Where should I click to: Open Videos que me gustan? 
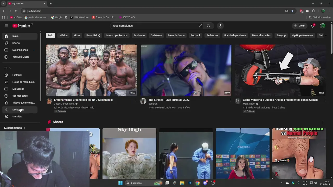[x=20, y=103]
